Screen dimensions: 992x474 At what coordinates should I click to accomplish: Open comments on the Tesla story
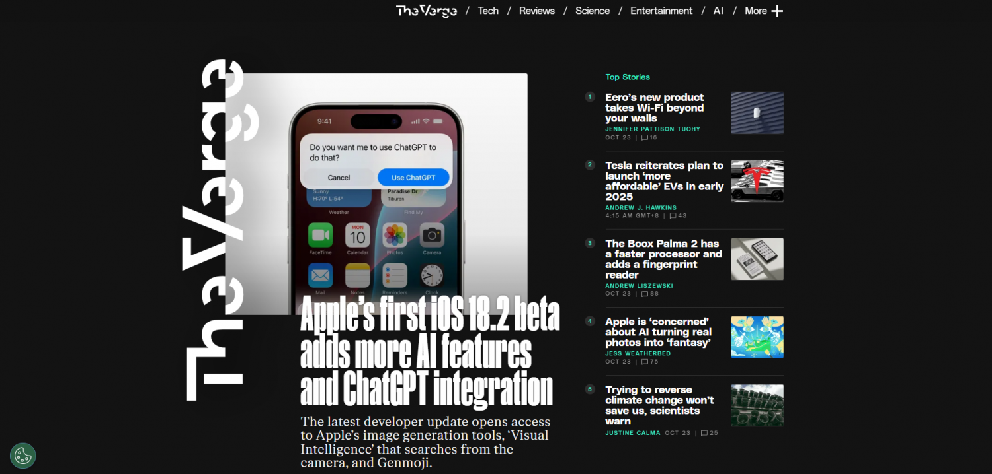[x=678, y=216]
